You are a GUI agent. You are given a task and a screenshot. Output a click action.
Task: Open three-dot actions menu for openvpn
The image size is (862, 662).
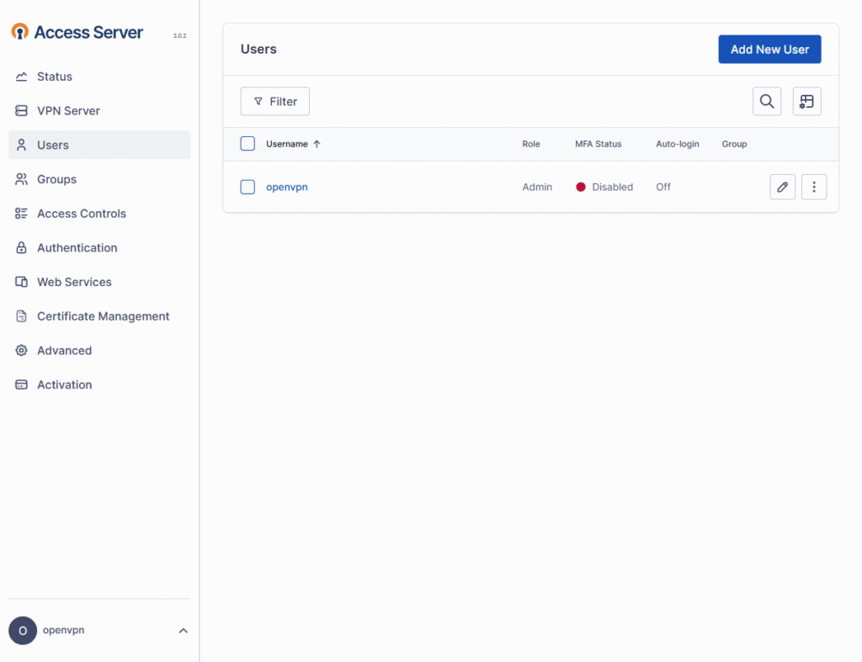(x=813, y=187)
